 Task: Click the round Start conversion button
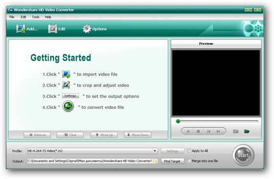[243, 155]
